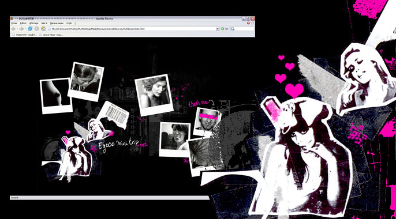This screenshot has height=219, width=396.
Task: Open the blonde woman portrait polaroid
Action: tap(154, 95)
